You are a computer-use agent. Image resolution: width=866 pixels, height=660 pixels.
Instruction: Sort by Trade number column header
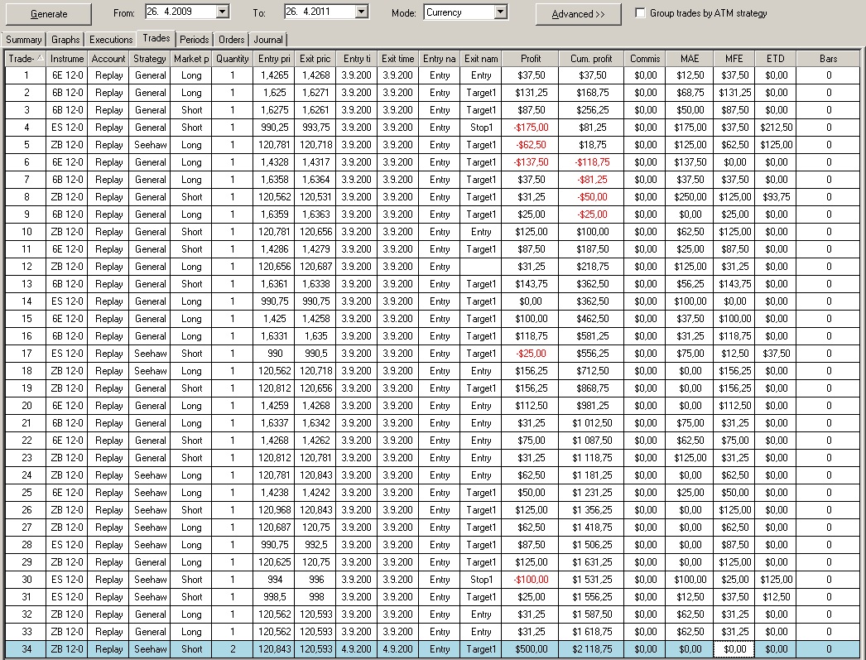[x=26, y=59]
